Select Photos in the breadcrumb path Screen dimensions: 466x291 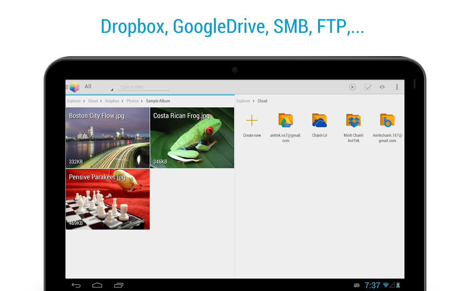click(x=132, y=101)
